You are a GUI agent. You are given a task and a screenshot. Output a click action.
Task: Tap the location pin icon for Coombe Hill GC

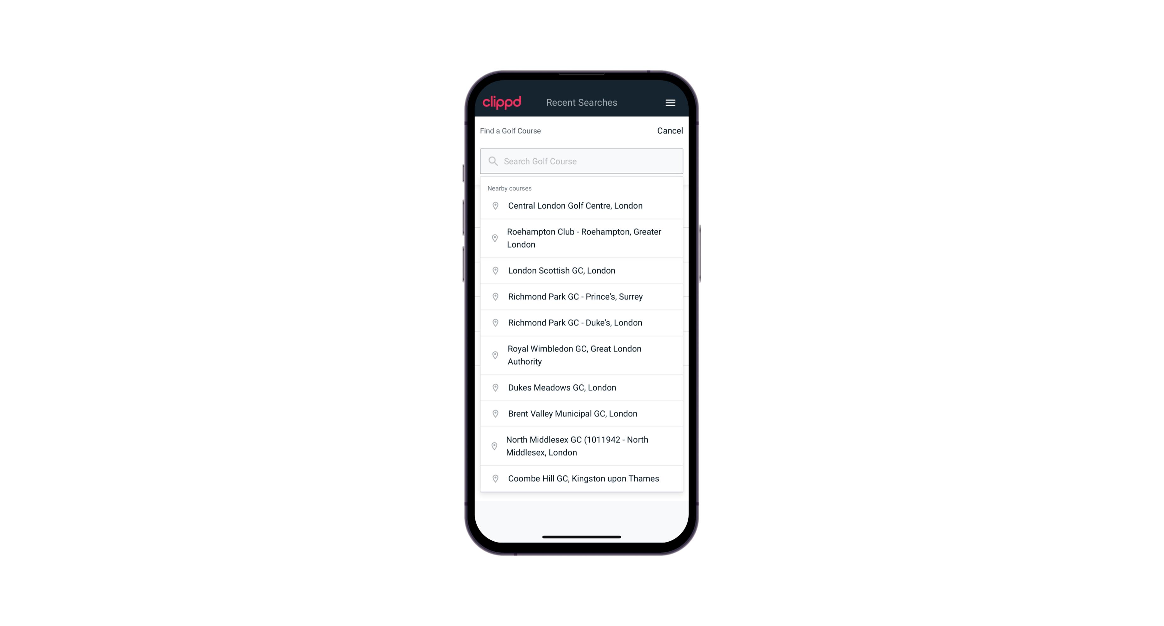coord(493,478)
